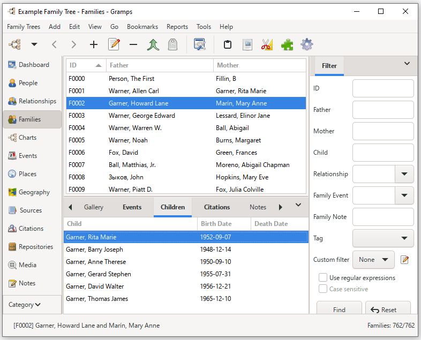Open the Filter sidebar chevron menu
Screen dimensions: 421x340
[407, 64]
